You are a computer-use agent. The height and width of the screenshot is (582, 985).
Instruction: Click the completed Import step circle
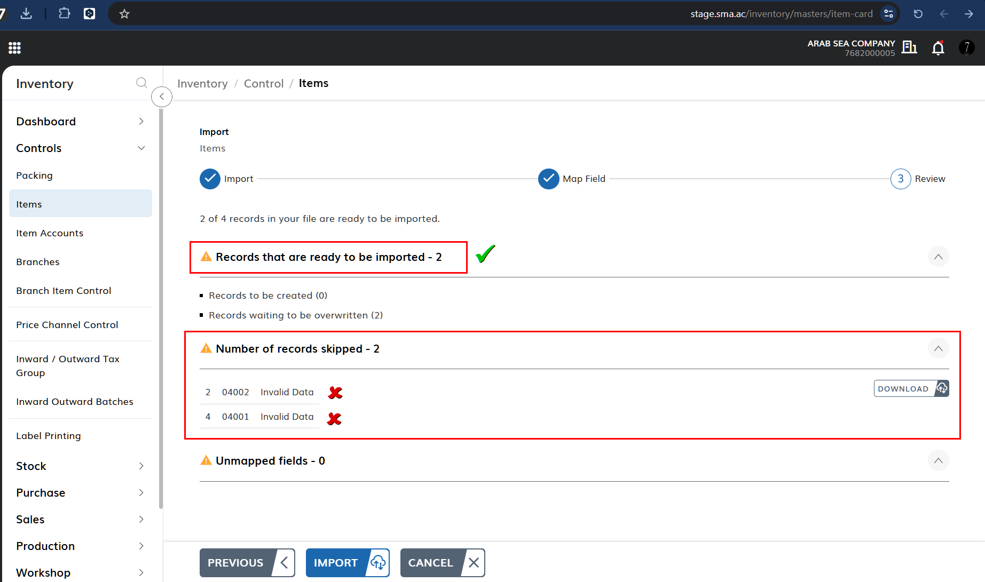point(210,179)
